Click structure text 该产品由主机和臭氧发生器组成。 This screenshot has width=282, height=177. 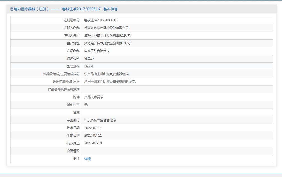107,74
